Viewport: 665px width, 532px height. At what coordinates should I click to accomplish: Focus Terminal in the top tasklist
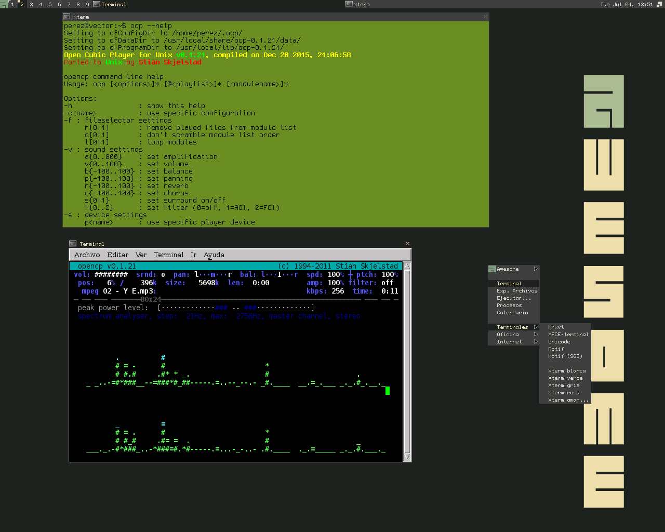[218, 4]
